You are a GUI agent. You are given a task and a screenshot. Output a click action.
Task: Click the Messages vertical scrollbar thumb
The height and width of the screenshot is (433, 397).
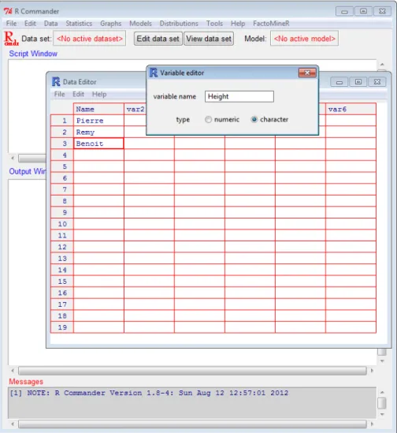coord(382,403)
